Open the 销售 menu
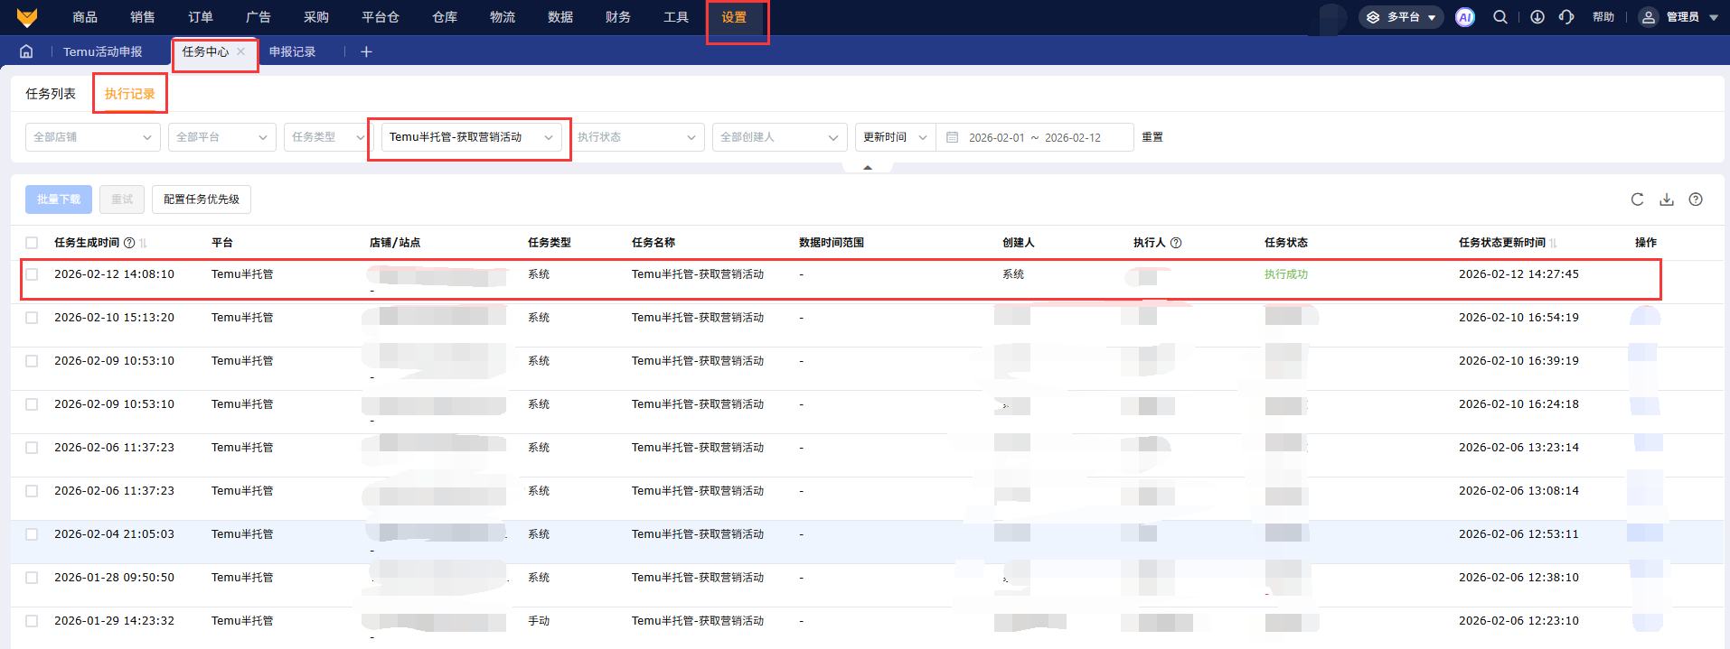1730x649 pixels. (x=143, y=17)
